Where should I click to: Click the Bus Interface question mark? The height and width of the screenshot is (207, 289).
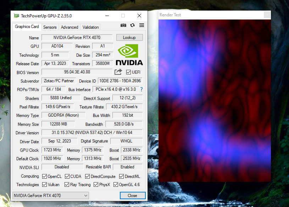141,89
